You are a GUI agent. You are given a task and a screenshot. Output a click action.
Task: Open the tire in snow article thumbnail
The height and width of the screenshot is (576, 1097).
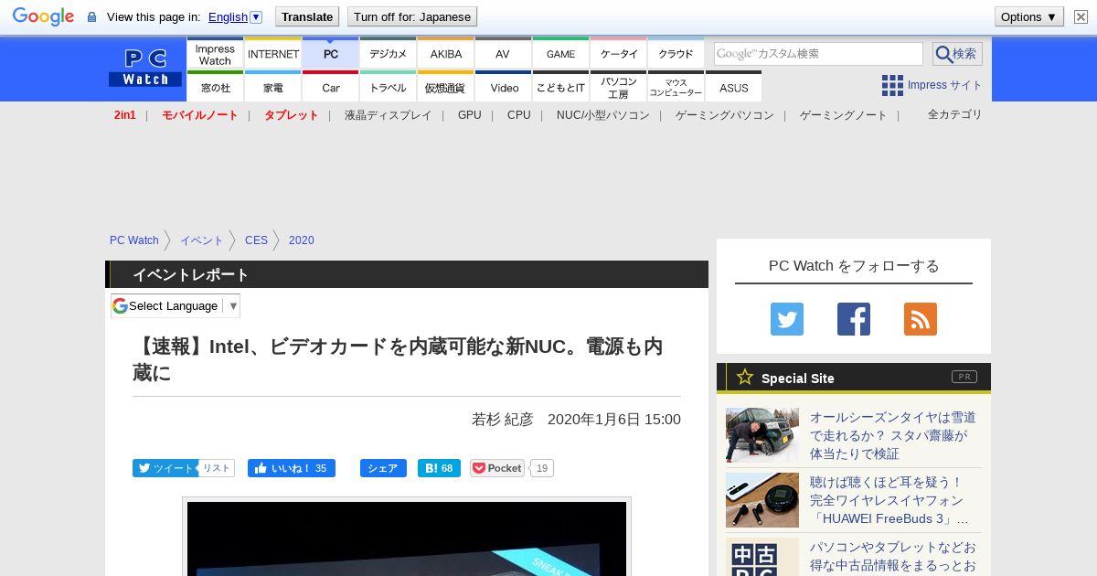pyautogui.click(x=762, y=435)
